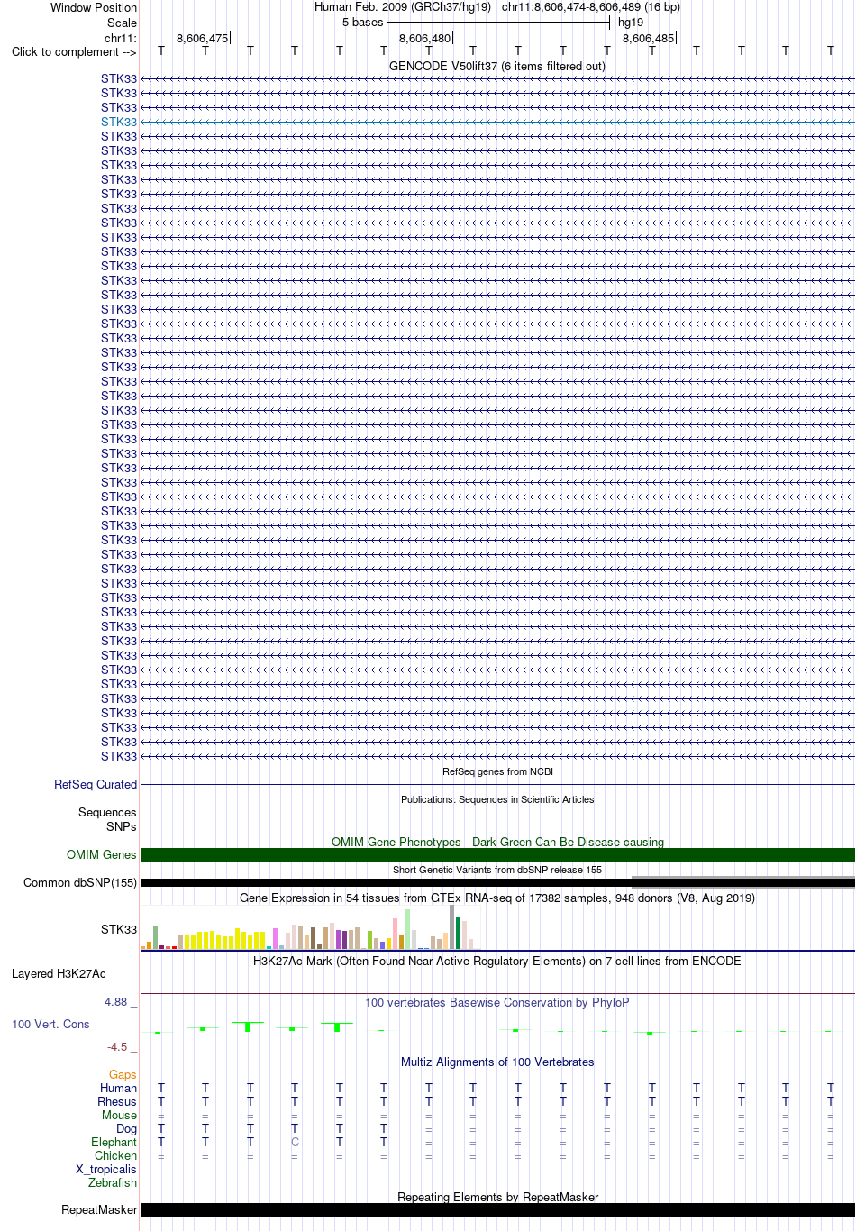Open the GENCODE V50lift37 track title
The image size is (856, 1231).
coord(497,66)
